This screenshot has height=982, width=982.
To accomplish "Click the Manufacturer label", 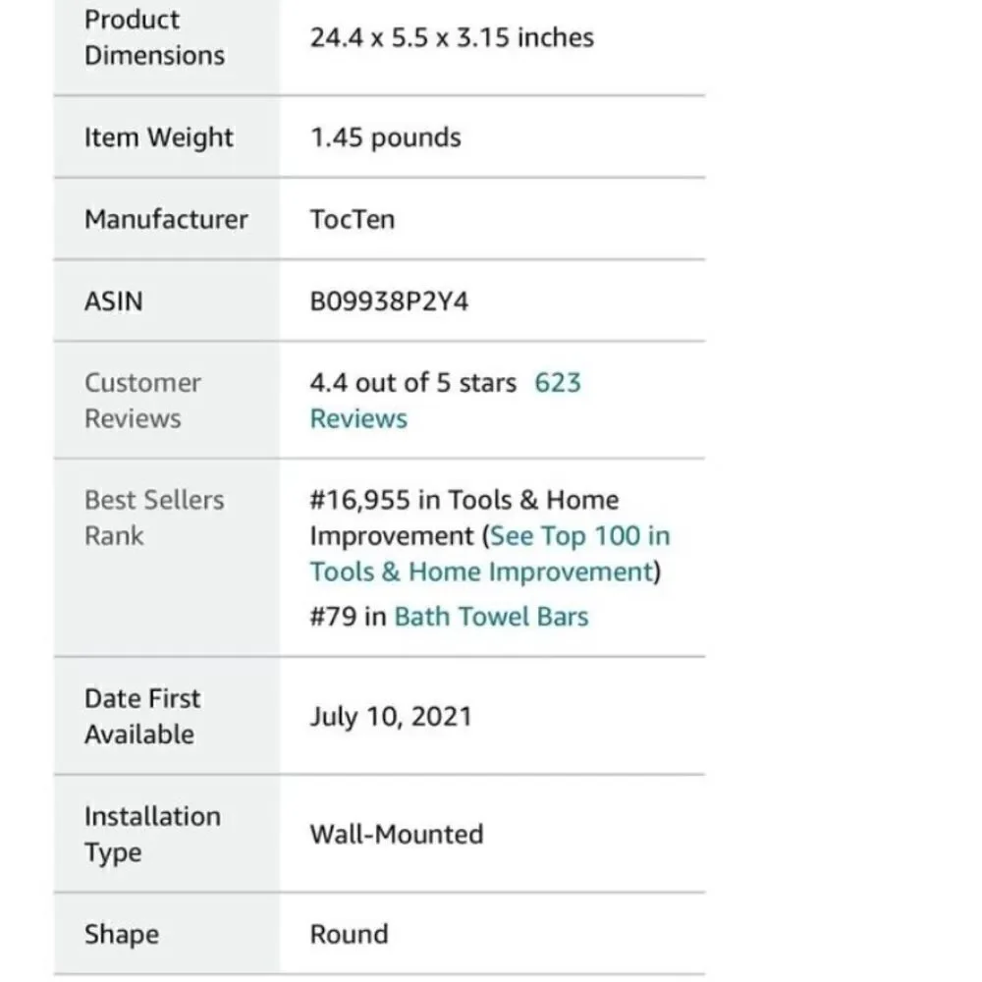I will (x=166, y=219).
